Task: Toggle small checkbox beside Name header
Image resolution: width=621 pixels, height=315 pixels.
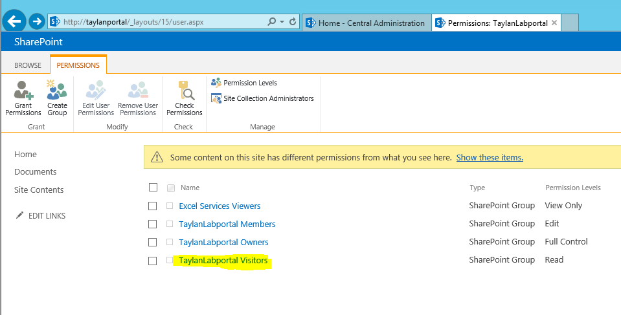Action: 171,188
